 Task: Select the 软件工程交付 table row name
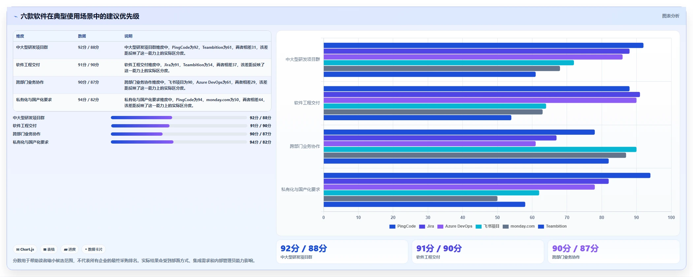tap(28, 65)
